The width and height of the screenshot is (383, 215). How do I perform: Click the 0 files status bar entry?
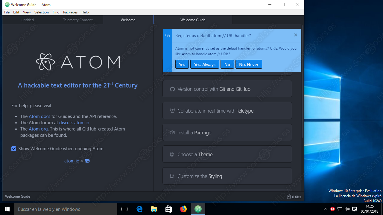pyautogui.click(x=294, y=197)
